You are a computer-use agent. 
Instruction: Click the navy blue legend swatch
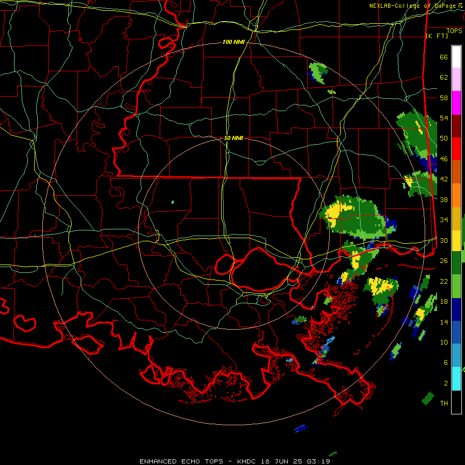pos(456,309)
